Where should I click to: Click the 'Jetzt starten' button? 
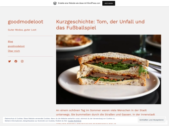click(109, 3)
